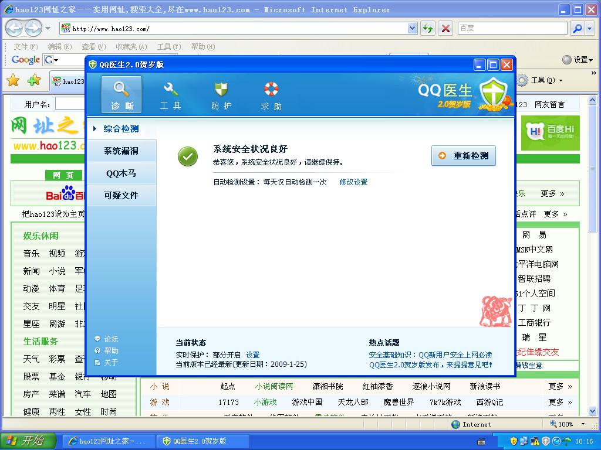
Task: Open 更多 » in the 小说 row
Action: [560, 387]
